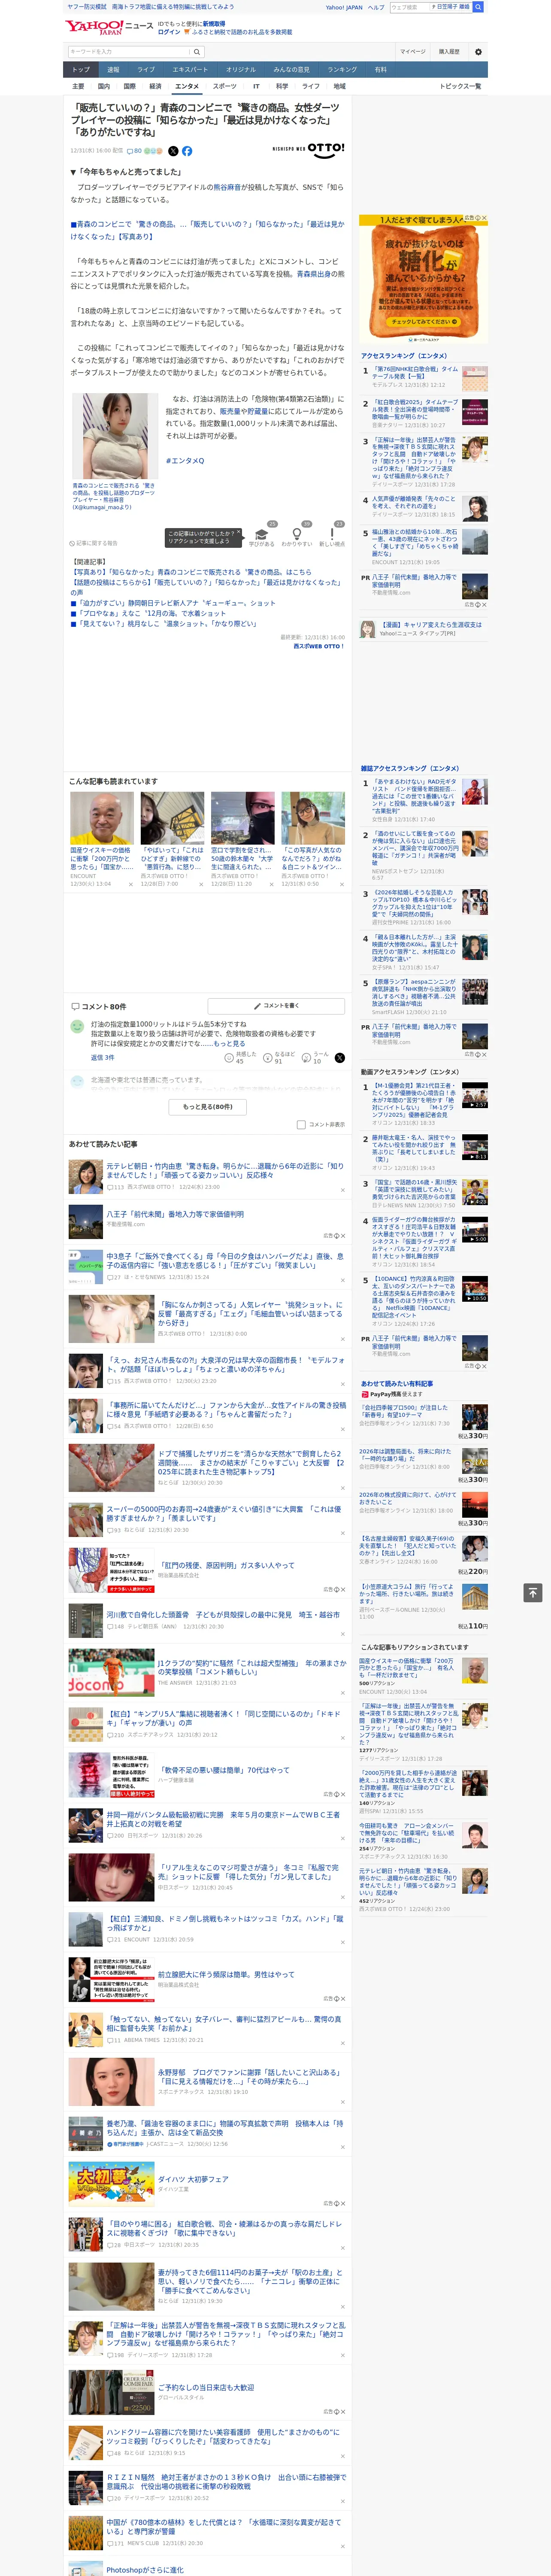Open the '返信 3件' replies link
Screen dimensions: 551x2576
point(102,1057)
